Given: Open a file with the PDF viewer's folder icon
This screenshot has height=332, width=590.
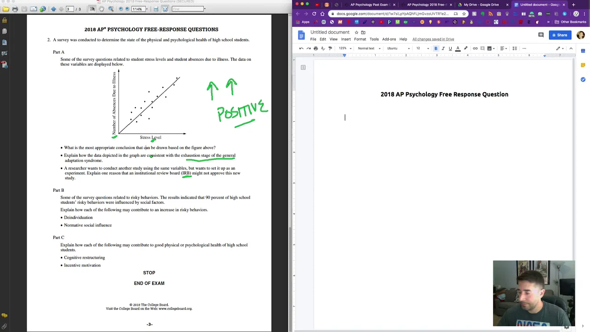Looking at the screenshot, I should (6, 9).
